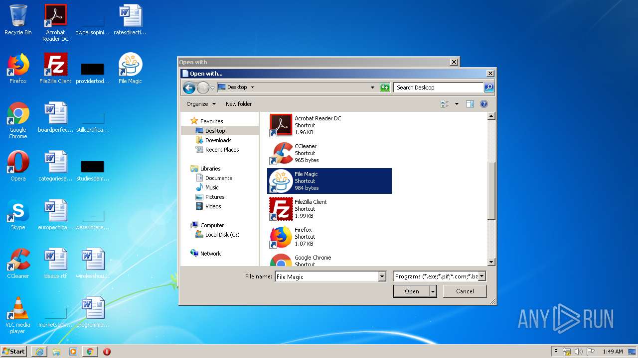This screenshot has height=358, width=638.
Task: Cancel the Open with dialog
Action: [x=465, y=291]
